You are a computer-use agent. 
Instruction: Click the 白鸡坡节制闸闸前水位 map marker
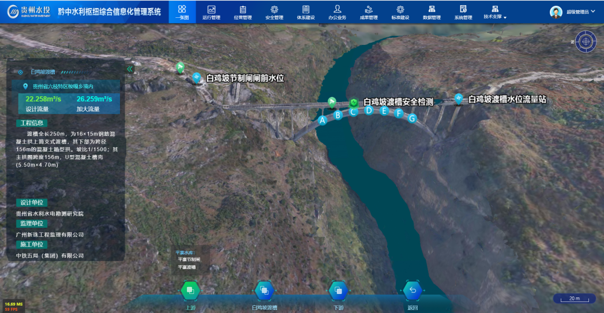pos(197,77)
